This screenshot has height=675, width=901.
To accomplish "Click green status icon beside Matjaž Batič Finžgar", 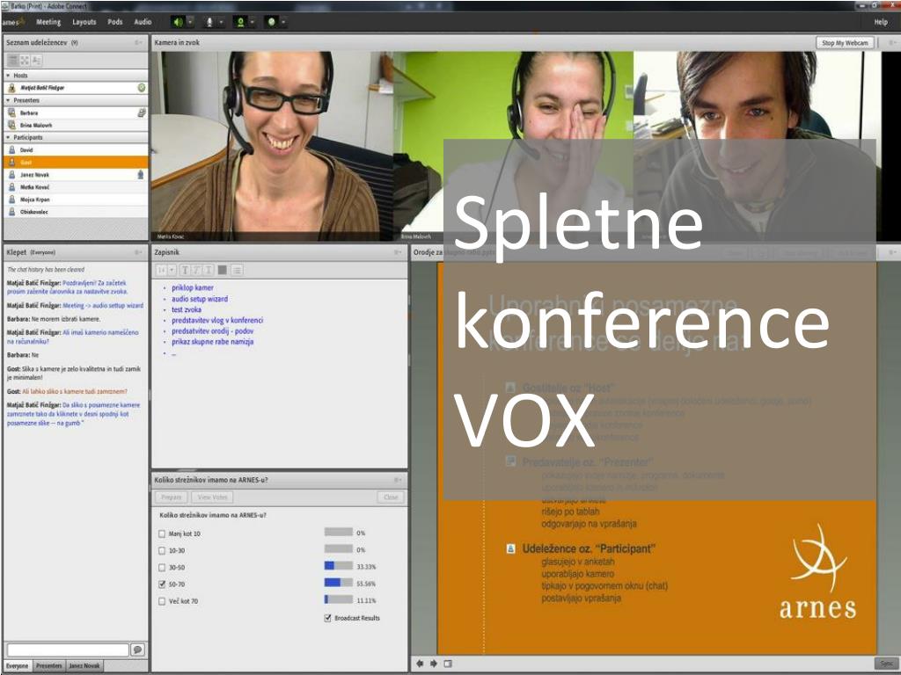I will [142, 88].
